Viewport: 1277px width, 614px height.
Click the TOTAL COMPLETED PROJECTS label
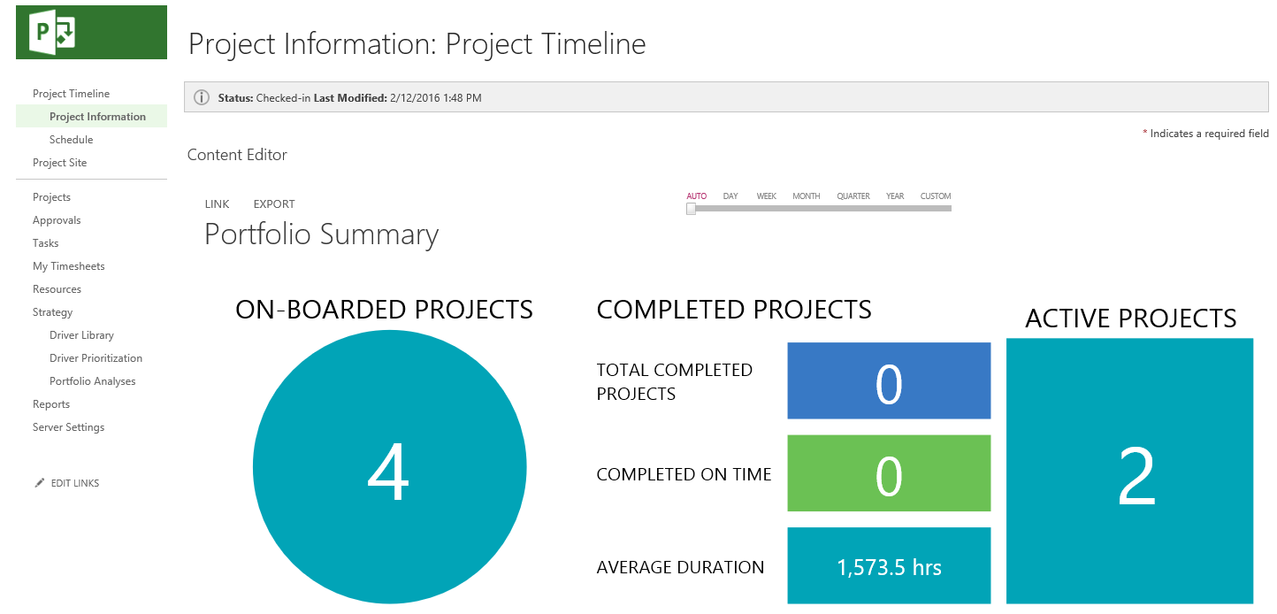pos(675,382)
